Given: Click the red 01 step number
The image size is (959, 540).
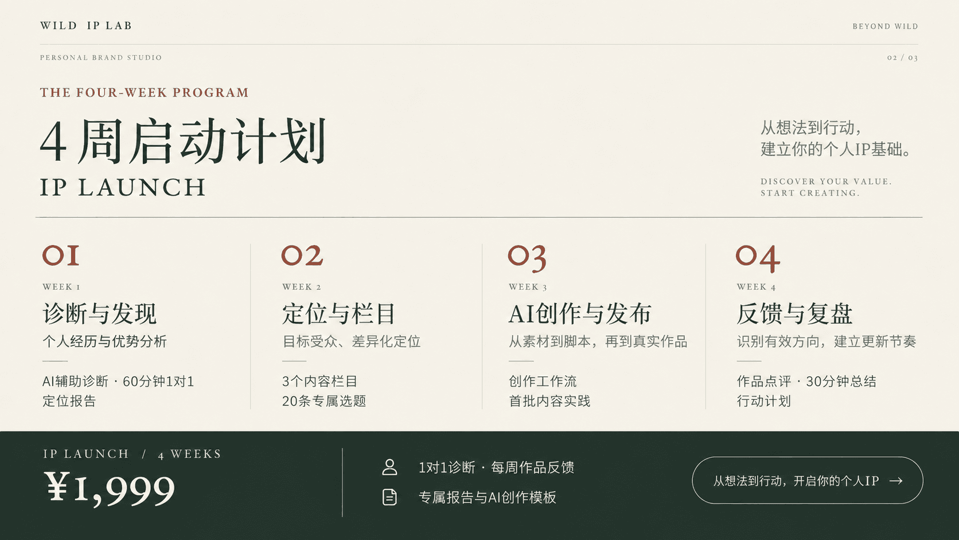Looking at the screenshot, I should click(61, 255).
